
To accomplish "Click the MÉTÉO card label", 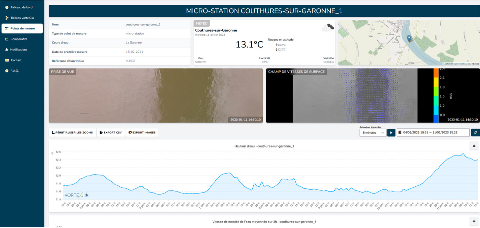I will [x=202, y=24].
